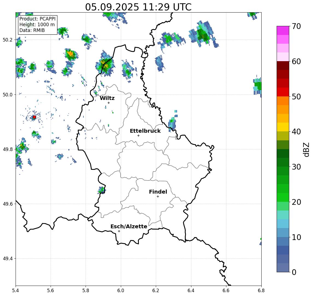The height and width of the screenshot is (296, 313).
Task: Click the 'Data: RMIB' legend line
Action: coord(32,31)
